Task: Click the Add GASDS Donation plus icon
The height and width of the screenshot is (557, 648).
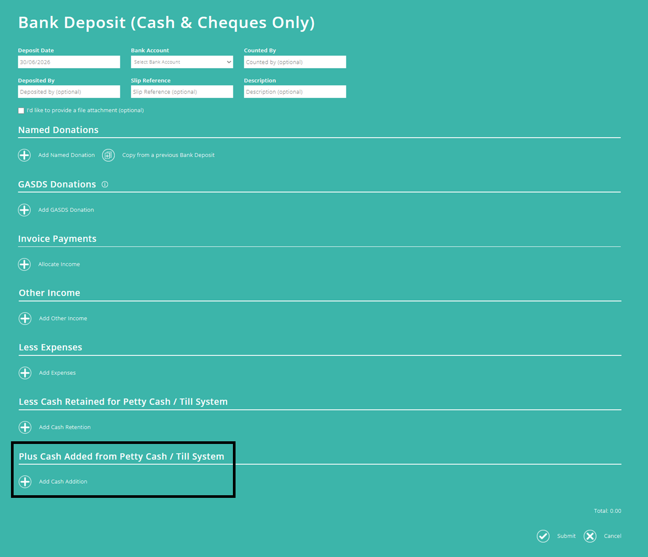Action: point(25,210)
